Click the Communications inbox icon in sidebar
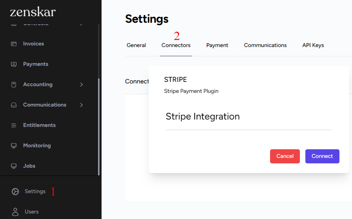The height and width of the screenshot is (219, 352). [x=14, y=105]
